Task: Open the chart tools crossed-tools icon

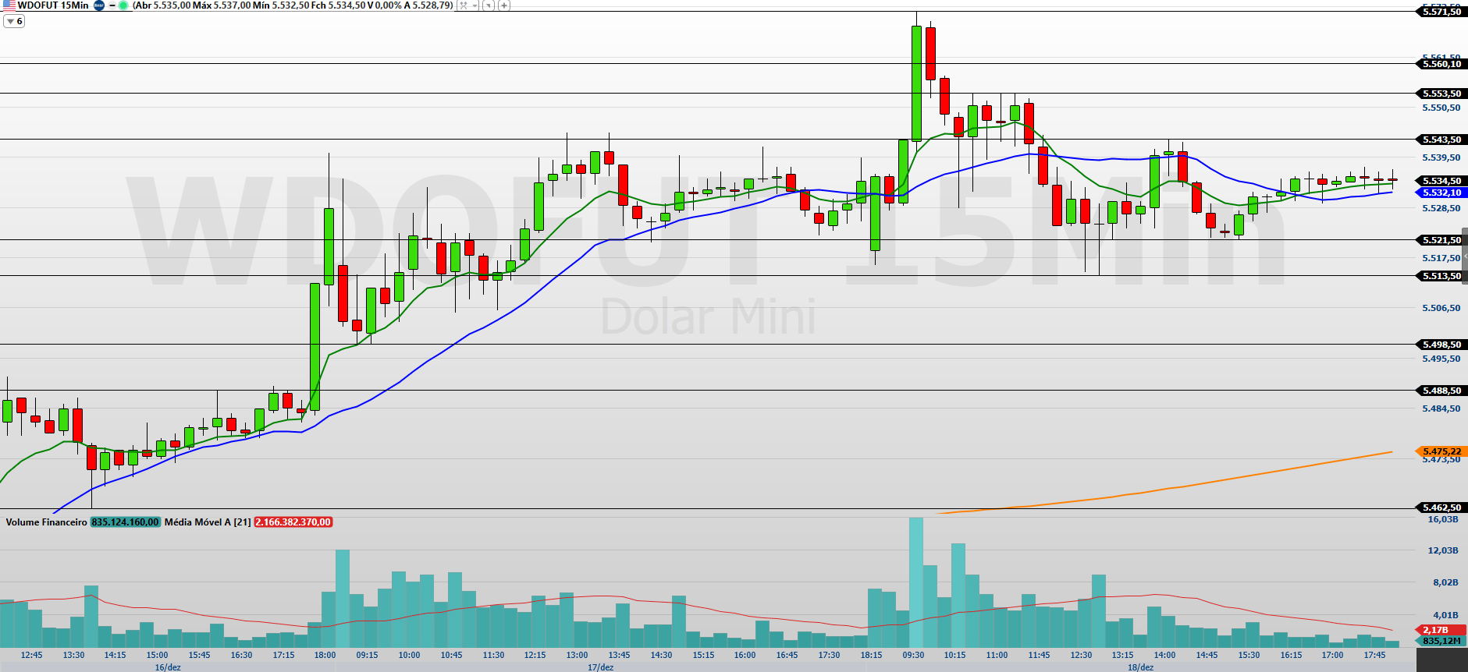Action: point(463,5)
